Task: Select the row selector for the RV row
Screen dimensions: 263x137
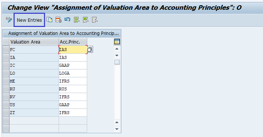Action: tap(6, 97)
